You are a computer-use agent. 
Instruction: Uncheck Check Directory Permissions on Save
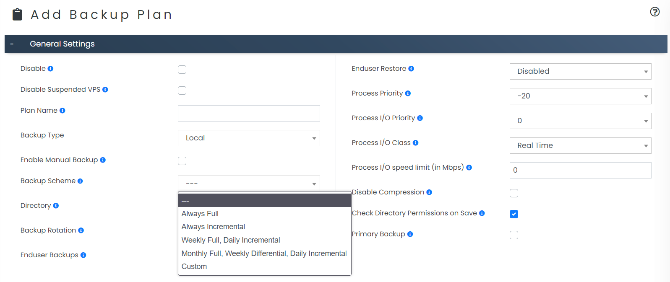point(514,214)
